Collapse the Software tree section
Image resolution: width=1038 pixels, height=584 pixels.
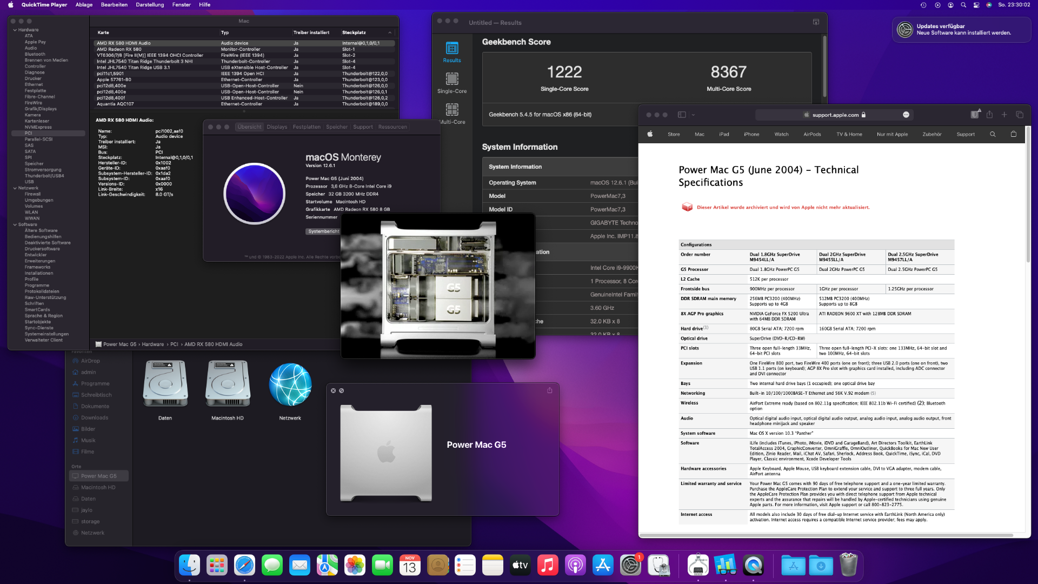point(15,224)
